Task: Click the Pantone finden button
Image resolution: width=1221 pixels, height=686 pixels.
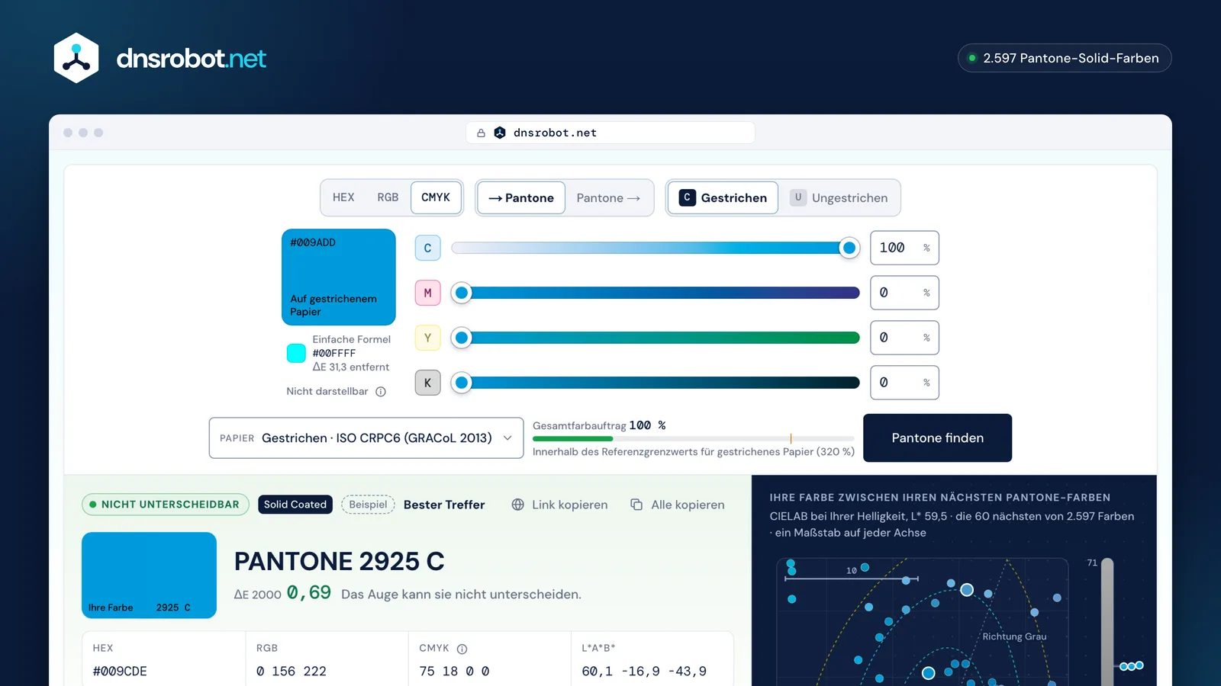Action: [937, 438]
